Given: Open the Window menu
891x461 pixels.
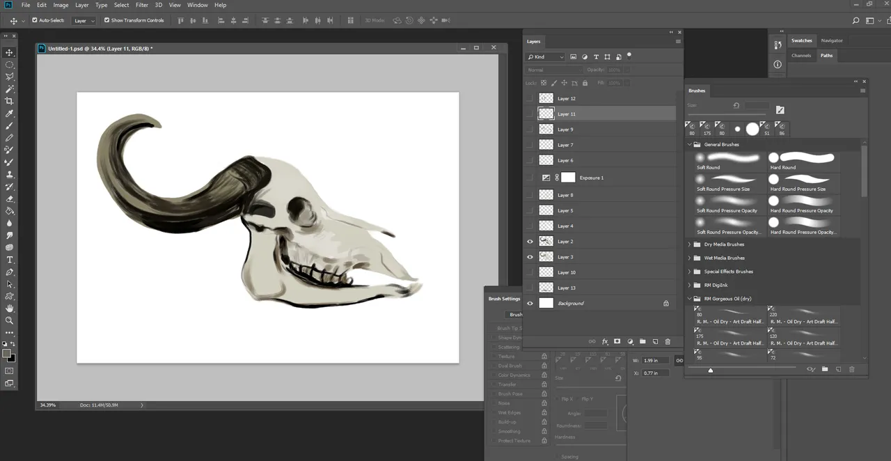Looking at the screenshot, I should (198, 5).
